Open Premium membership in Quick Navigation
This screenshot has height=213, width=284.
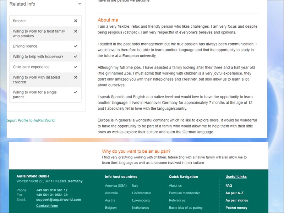click(185, 193)
